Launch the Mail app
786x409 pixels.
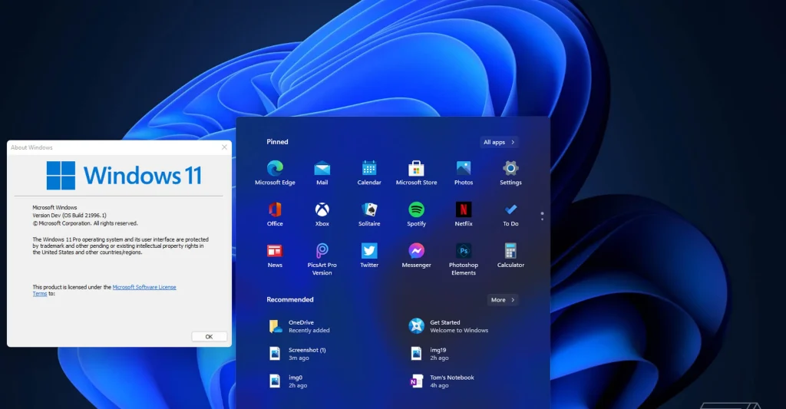322,169
